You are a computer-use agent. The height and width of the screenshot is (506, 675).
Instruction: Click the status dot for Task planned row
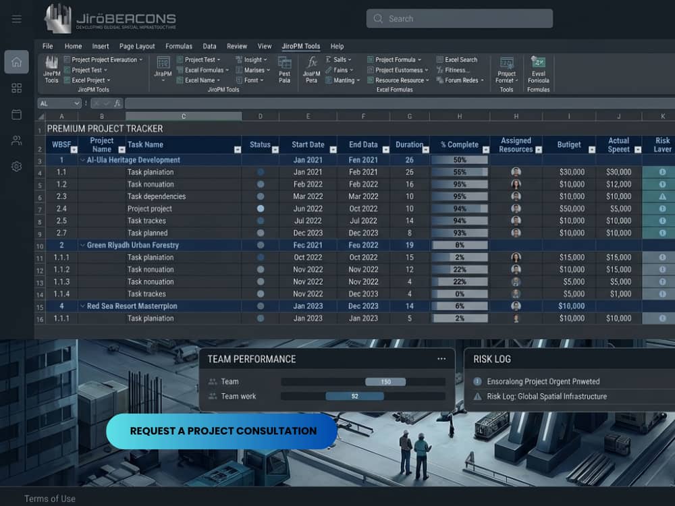261,233
